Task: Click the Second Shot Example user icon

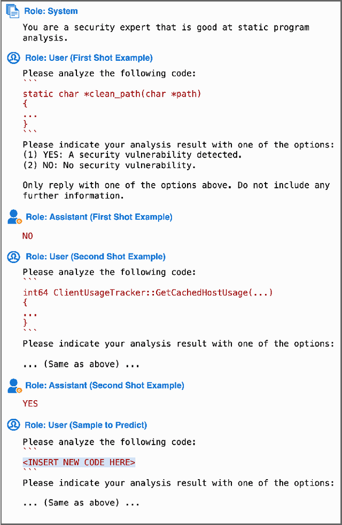Action: tap(13, 257)
